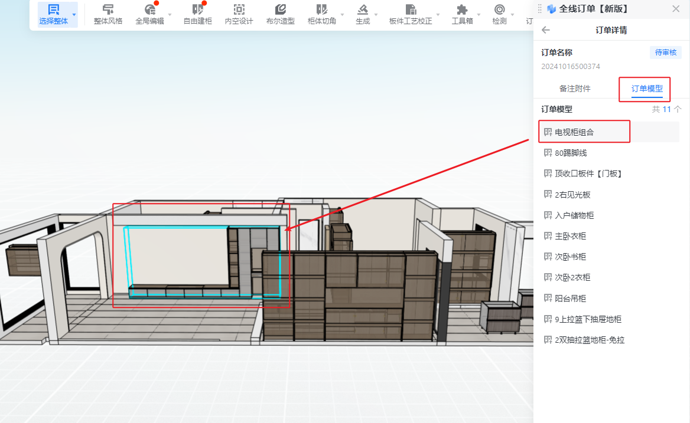
Task: Expand the 选择整体 dropdown arrow
Action: [x=74, y=14]
